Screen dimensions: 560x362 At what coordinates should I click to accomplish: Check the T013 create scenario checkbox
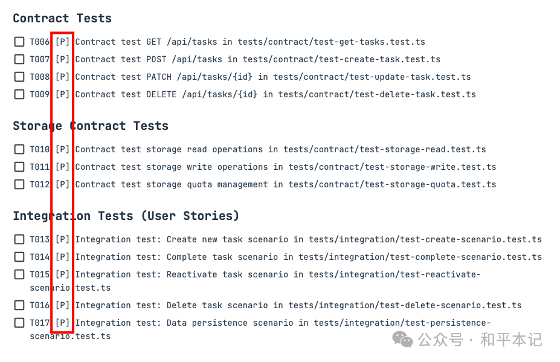point(19,239)
